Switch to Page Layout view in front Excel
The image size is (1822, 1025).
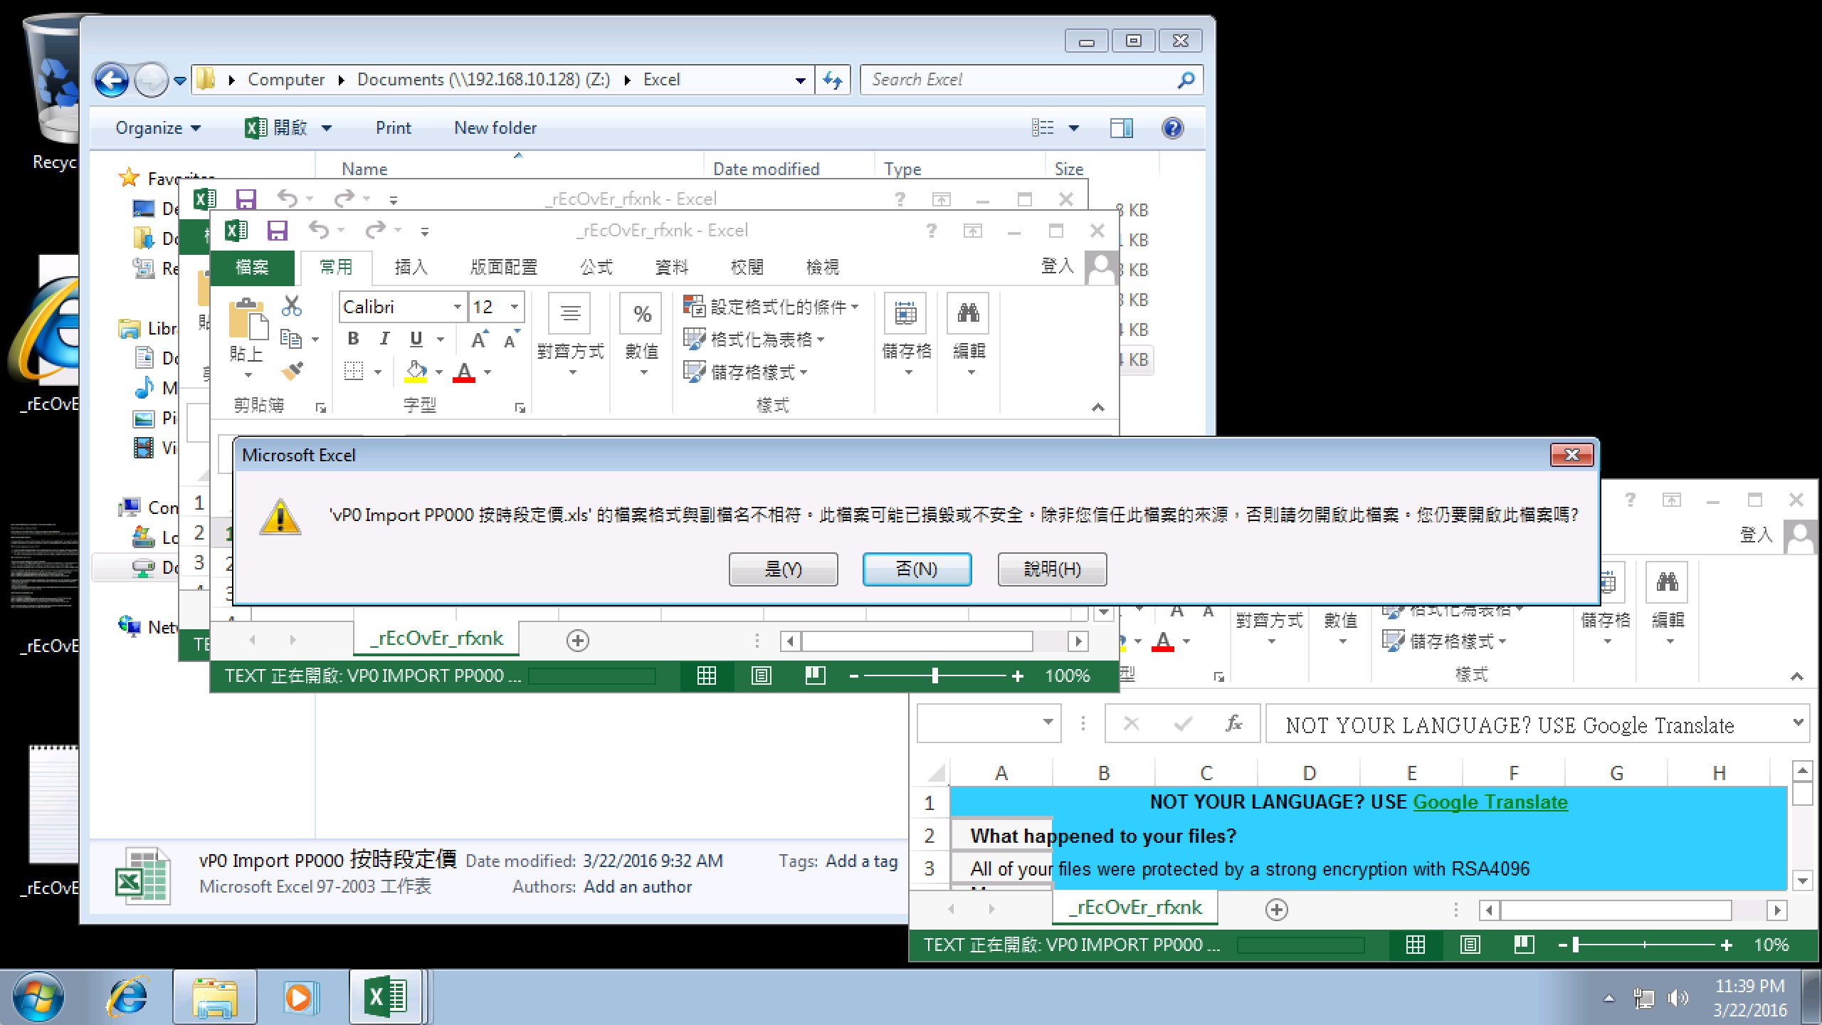coord(761,676)
